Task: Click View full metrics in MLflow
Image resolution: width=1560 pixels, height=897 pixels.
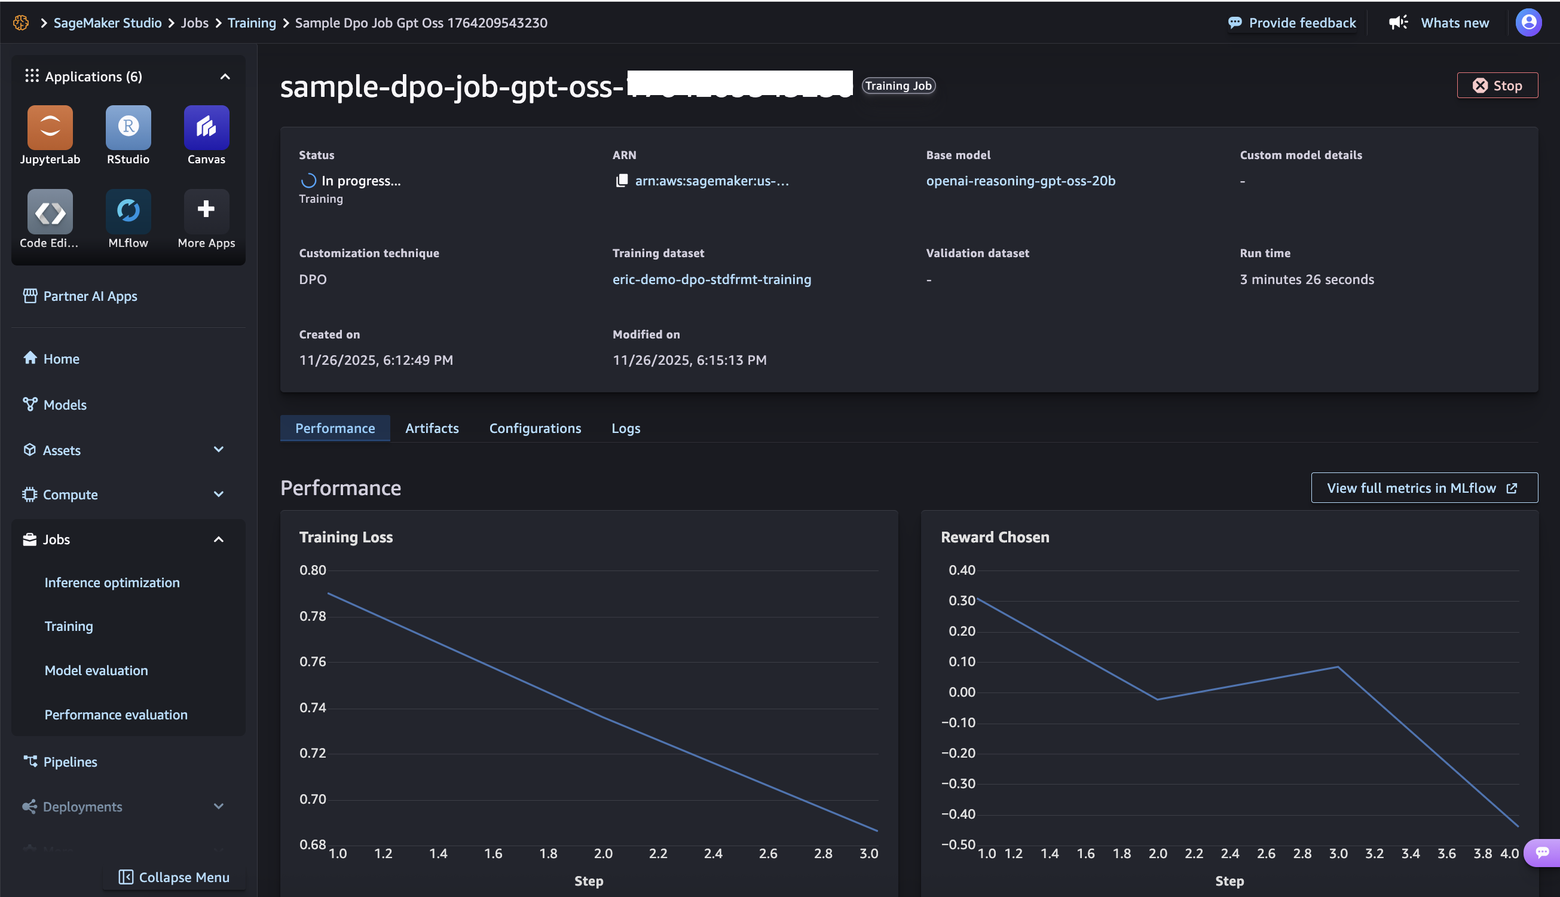Action: 1424,488
